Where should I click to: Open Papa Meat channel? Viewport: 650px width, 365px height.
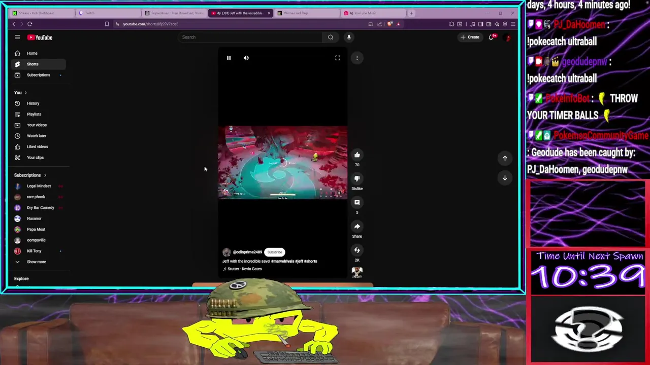click(38, 229)
